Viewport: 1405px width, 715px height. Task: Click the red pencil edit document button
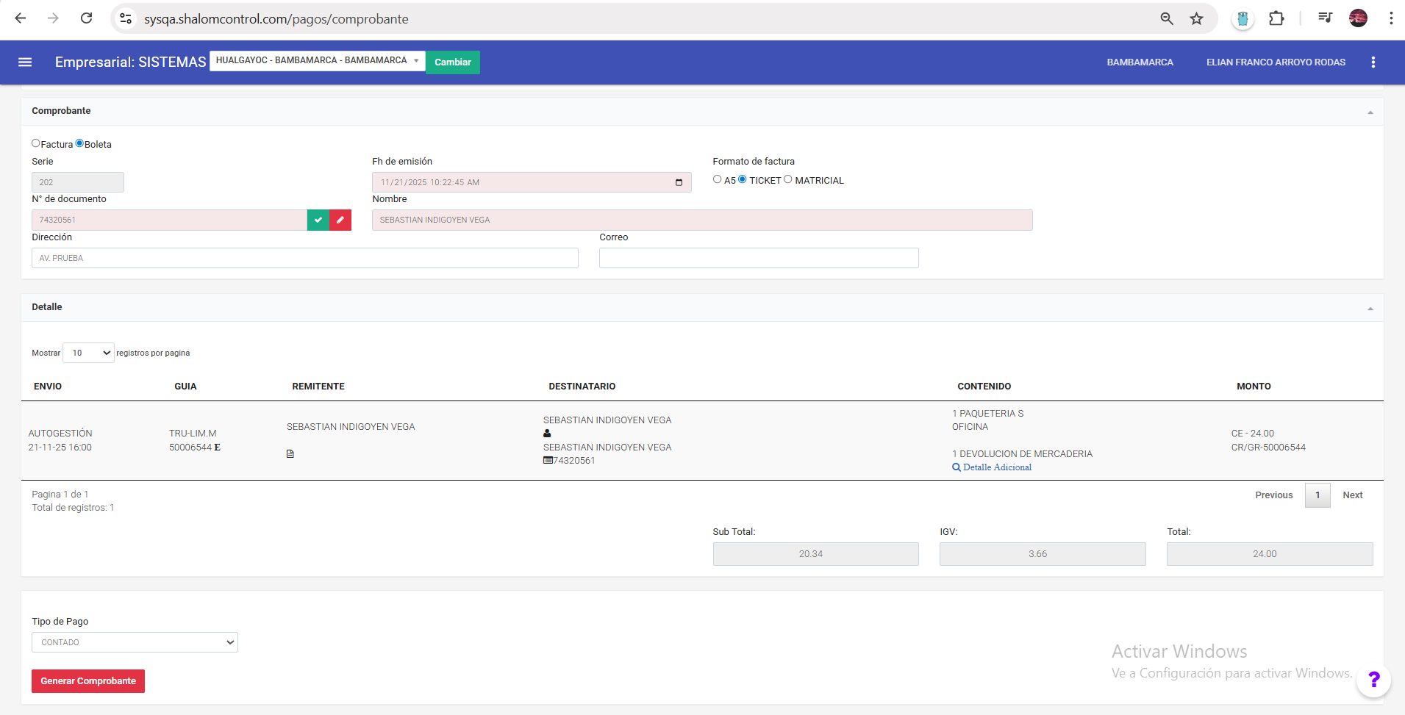click(x=340, y=220)
